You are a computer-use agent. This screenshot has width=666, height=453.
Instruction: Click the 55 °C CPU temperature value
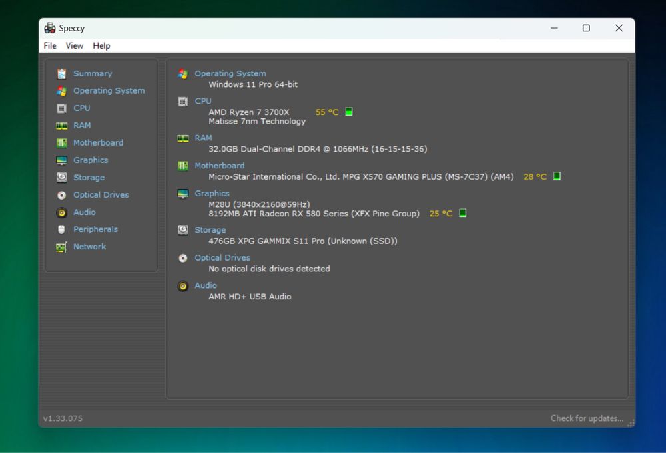(327, 112)
